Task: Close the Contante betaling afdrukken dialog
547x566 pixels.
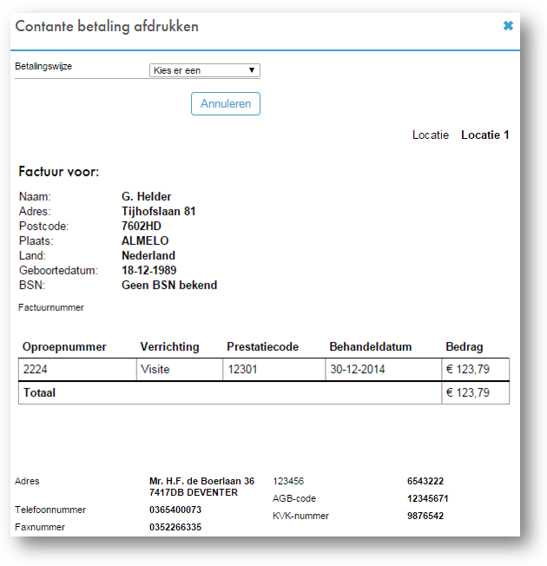Action: click(508, 26)
